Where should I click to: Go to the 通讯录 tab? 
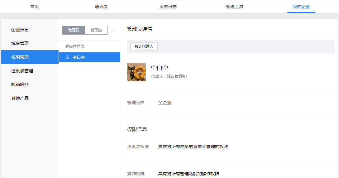(x=101, y=7)
